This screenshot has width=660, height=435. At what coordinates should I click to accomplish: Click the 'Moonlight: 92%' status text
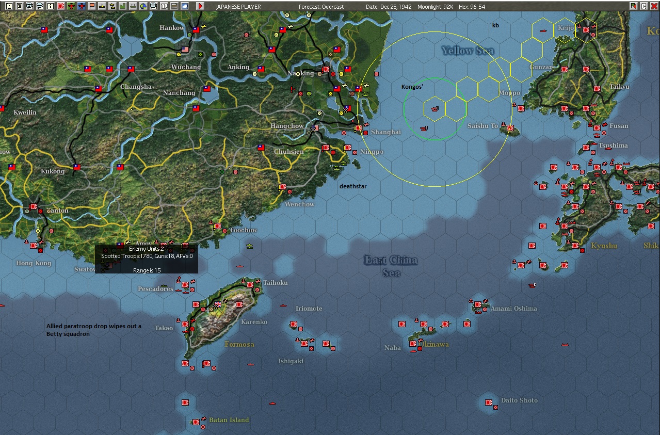pos(436,7)
